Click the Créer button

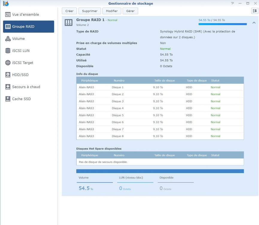(x=69, y=11)
